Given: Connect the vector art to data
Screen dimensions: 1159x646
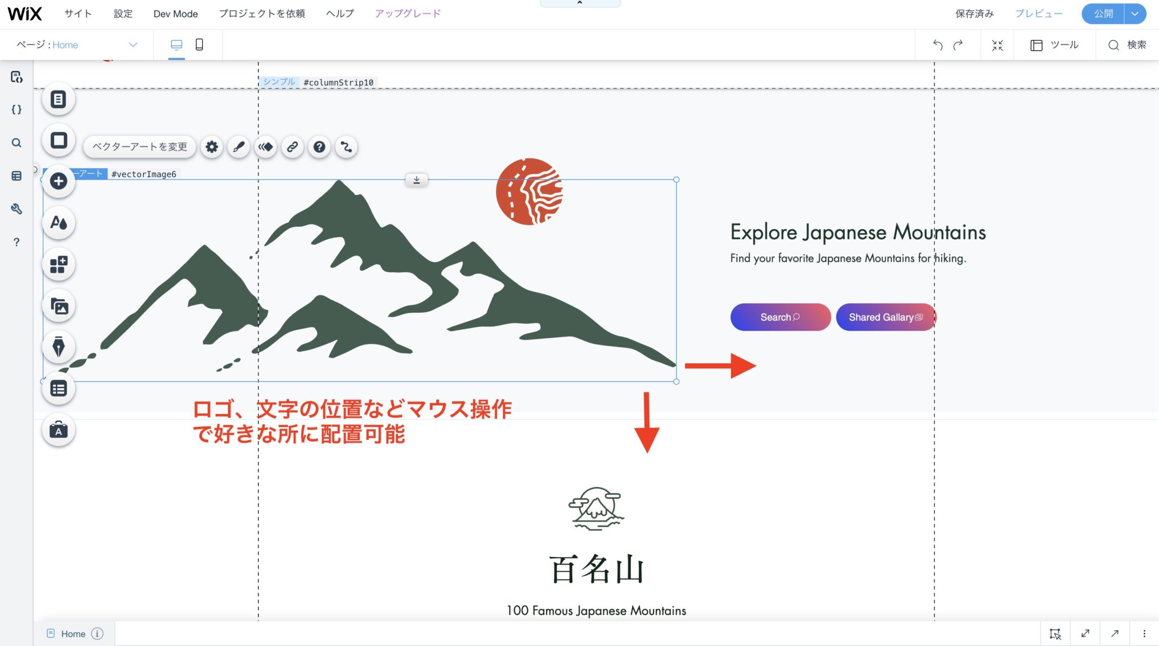Looking at the screenshot, I should [346, 147].
